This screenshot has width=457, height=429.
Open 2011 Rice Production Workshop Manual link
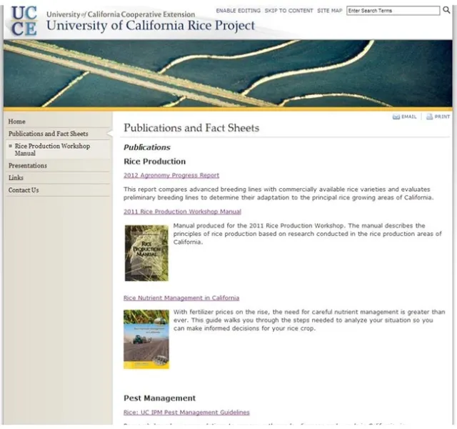coord(182,212)
